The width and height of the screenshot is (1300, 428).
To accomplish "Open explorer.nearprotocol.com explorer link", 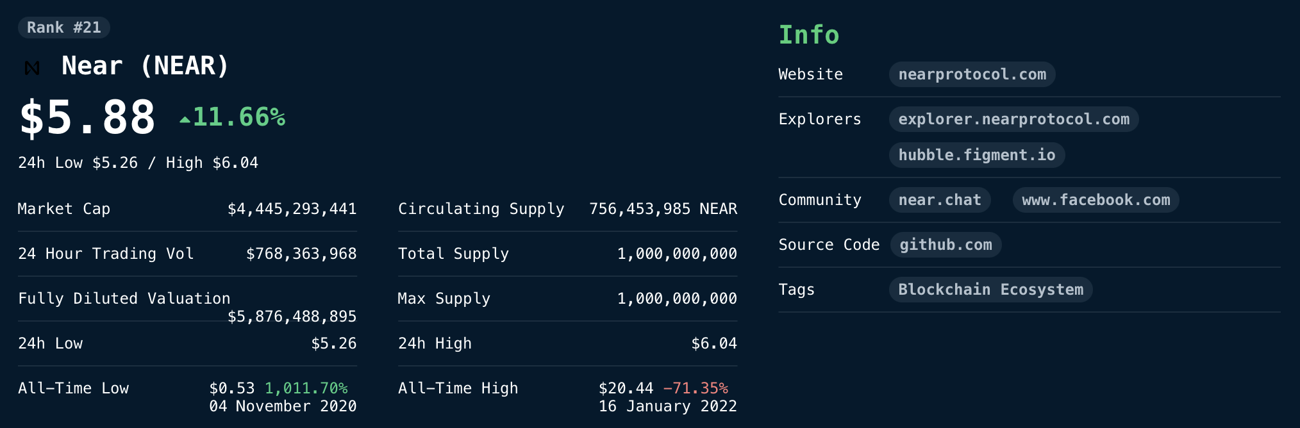I will click(1013, 119).
